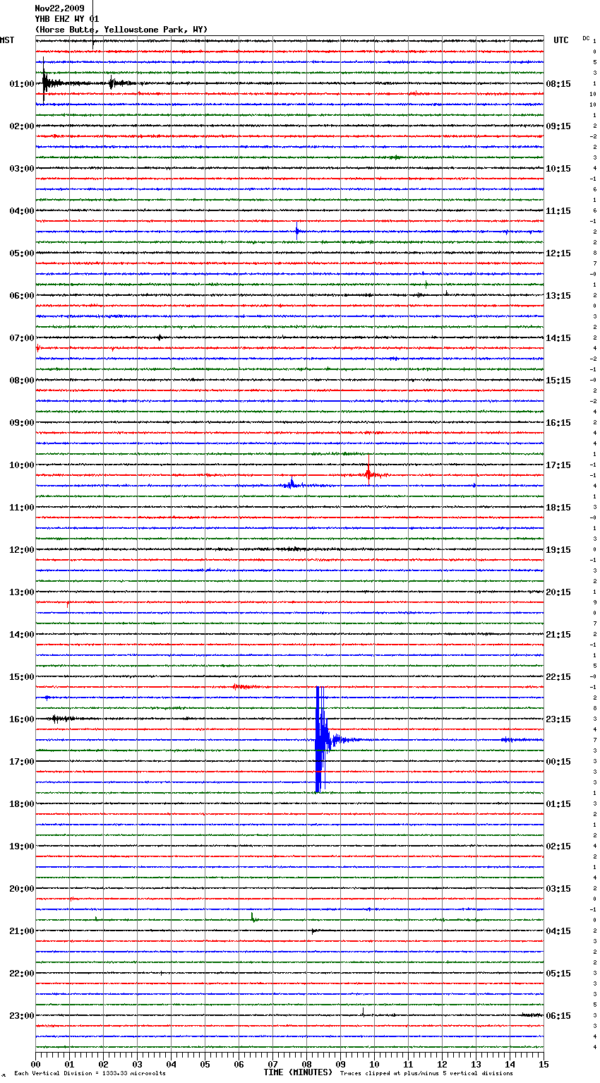Select the 14:00 MST hour label

tap(22, 635)
